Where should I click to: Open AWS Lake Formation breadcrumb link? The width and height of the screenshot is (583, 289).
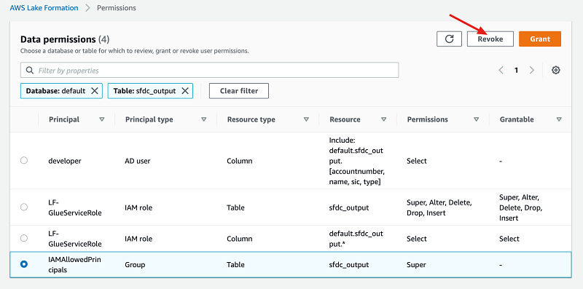pos(44,8)
